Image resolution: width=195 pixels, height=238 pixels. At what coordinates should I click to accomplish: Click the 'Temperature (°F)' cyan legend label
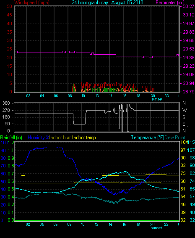pyautogui.click(x=148, y=138)
